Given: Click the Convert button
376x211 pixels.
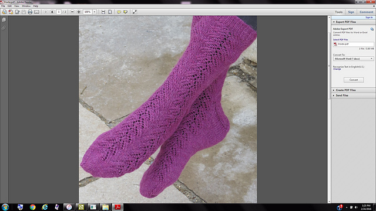Looking at the screenshot, I should point(354,80).
